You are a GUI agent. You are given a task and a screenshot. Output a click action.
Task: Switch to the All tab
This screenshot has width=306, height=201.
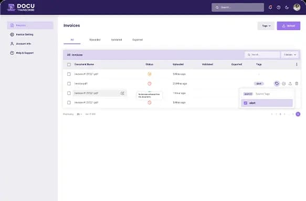pos(72,40)
